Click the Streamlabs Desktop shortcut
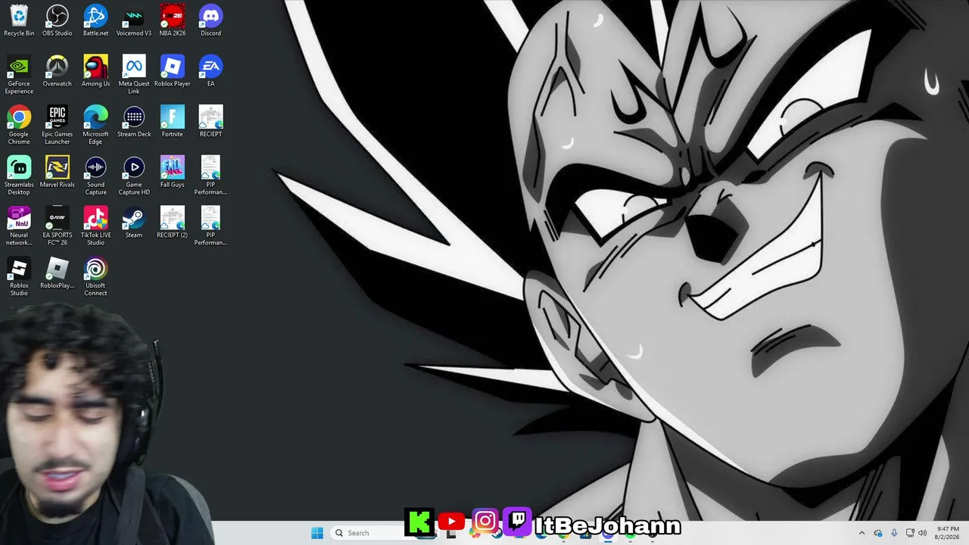 pyautogui.click(x=19, y=176)
